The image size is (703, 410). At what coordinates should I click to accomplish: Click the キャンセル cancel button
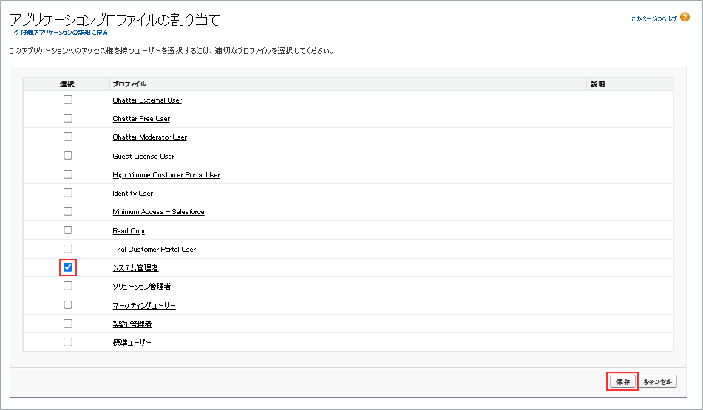[657, 382]
